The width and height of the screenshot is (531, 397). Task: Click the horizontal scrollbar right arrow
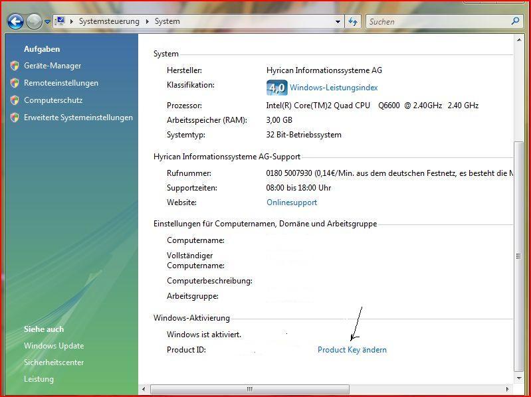pyautogui.click(x=507, y=389)
